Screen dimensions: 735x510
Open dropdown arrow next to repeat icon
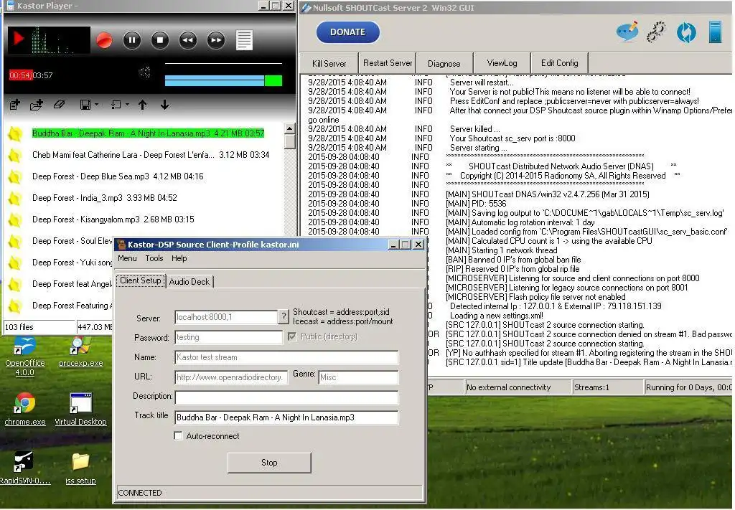click(128, 105)
